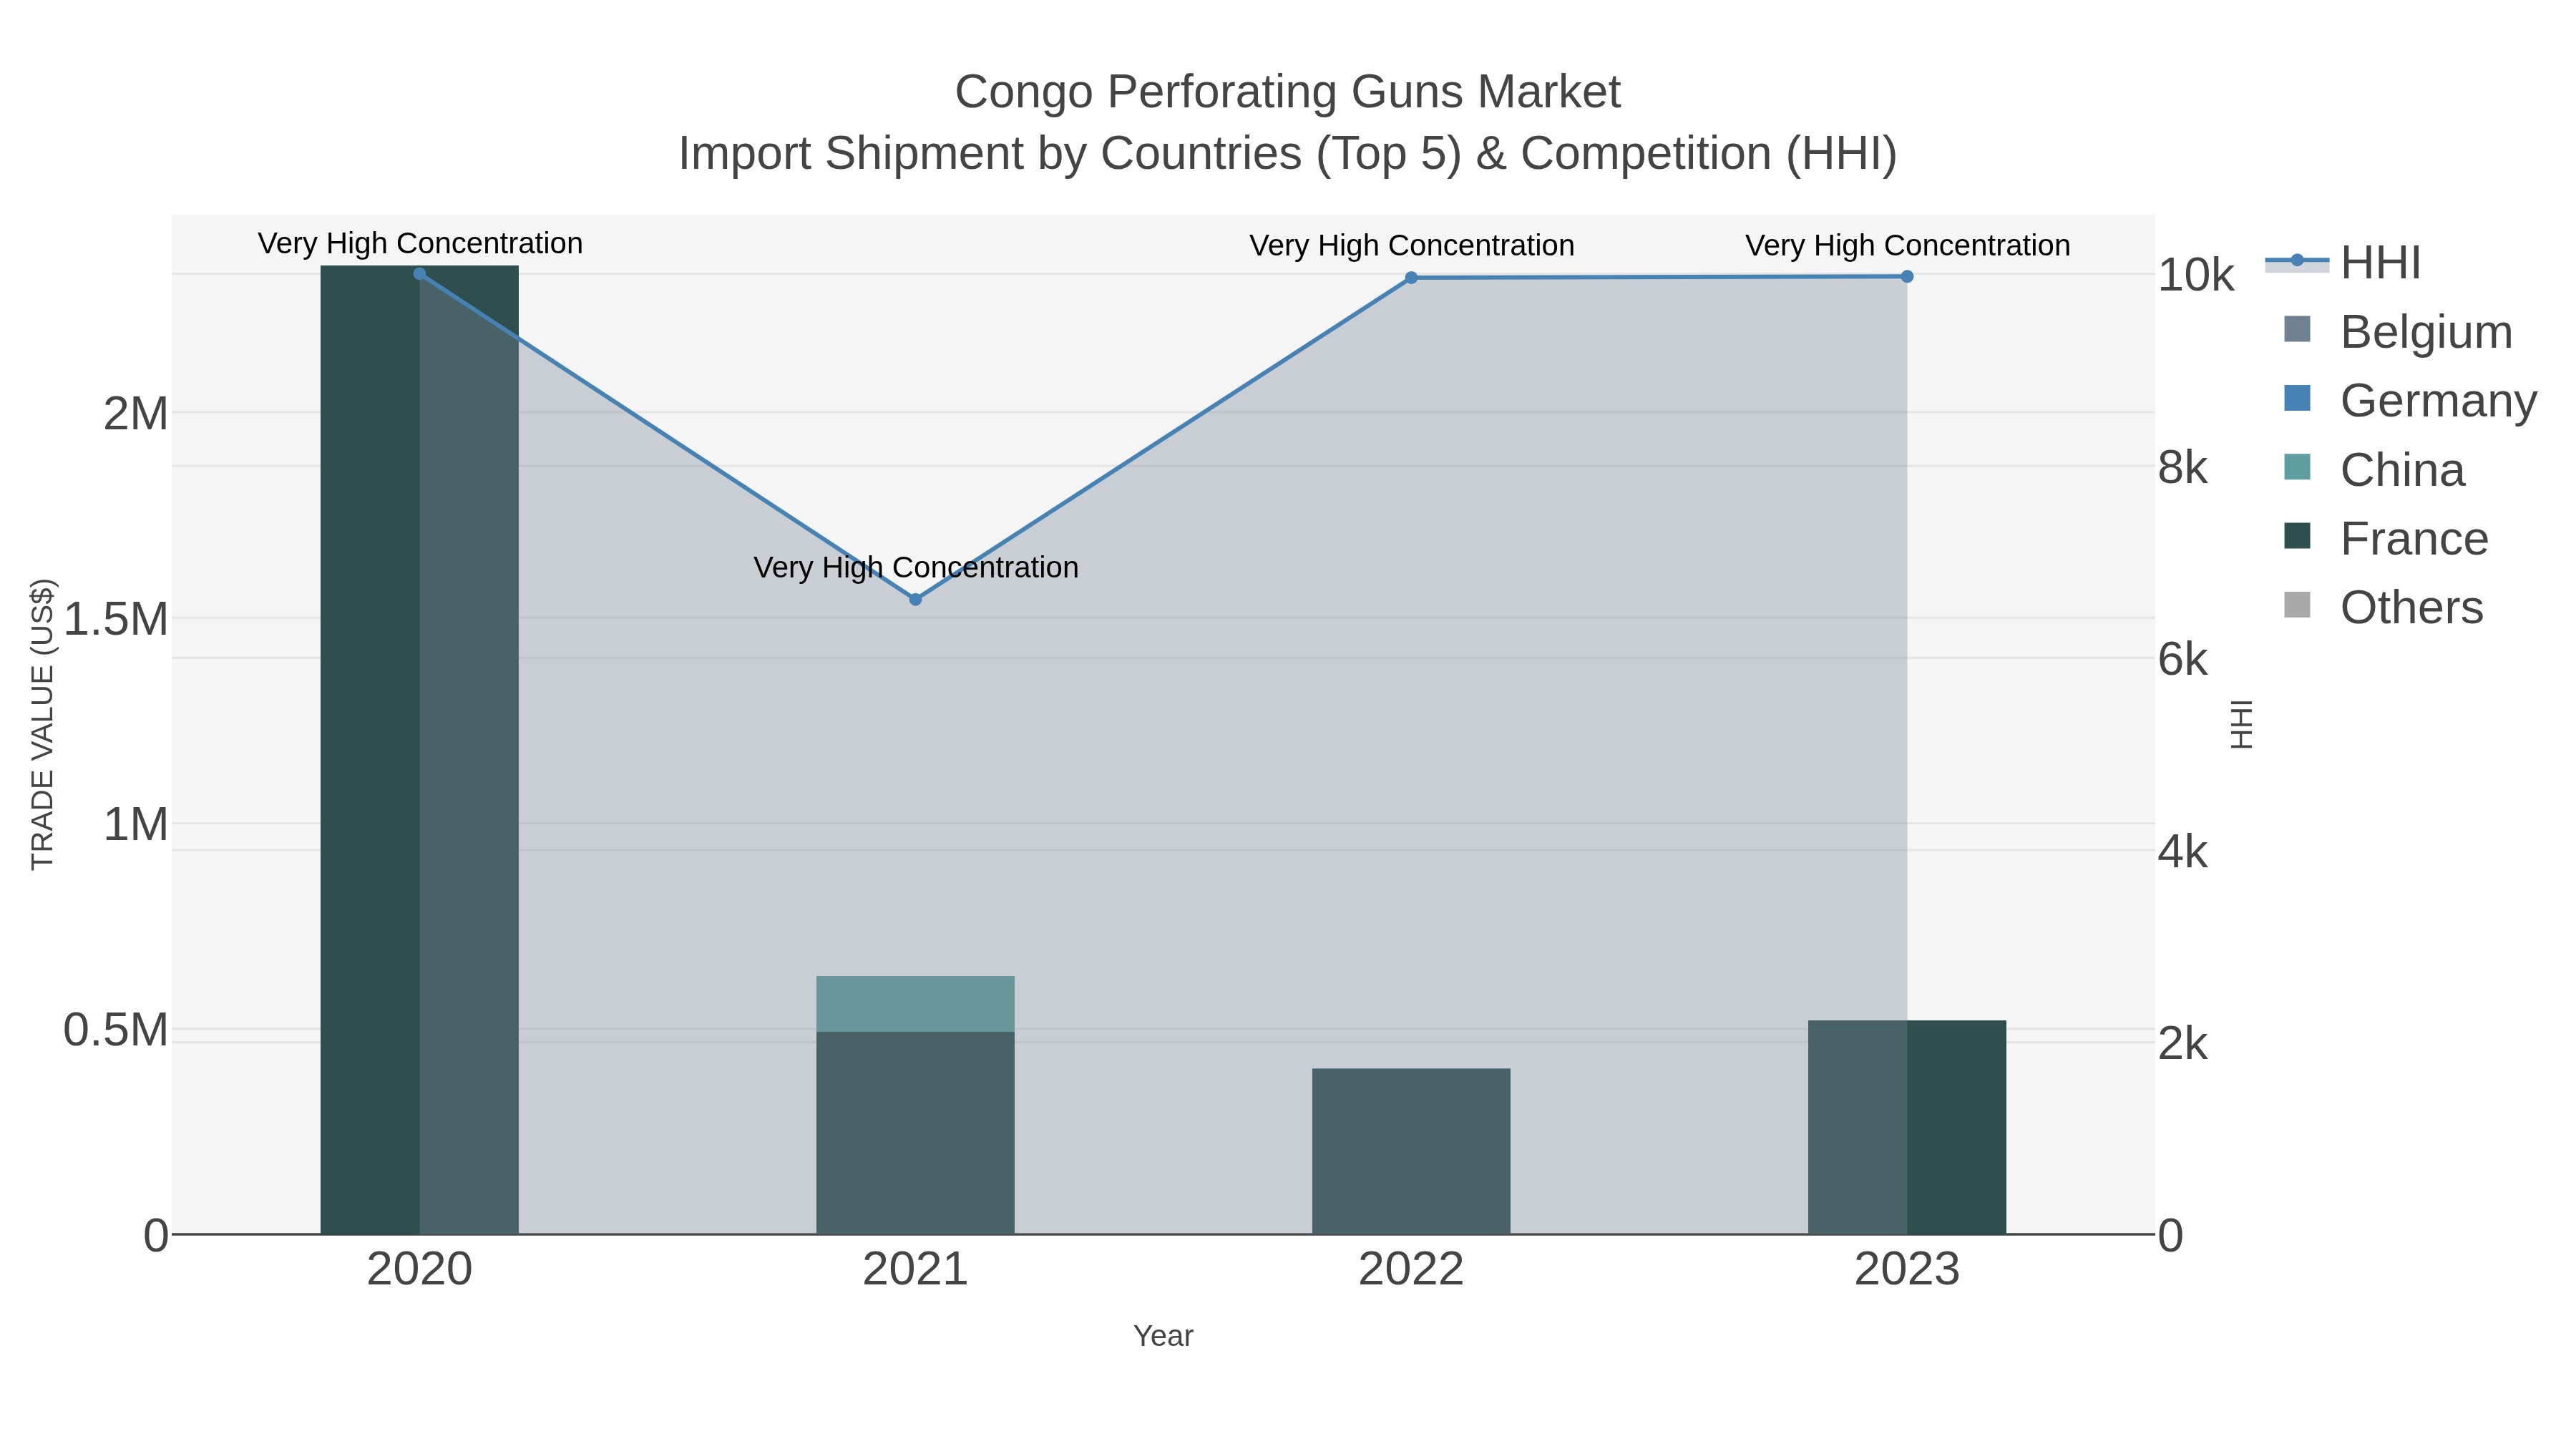Toggle the Belgium legend entry

tap(2398, 332)
